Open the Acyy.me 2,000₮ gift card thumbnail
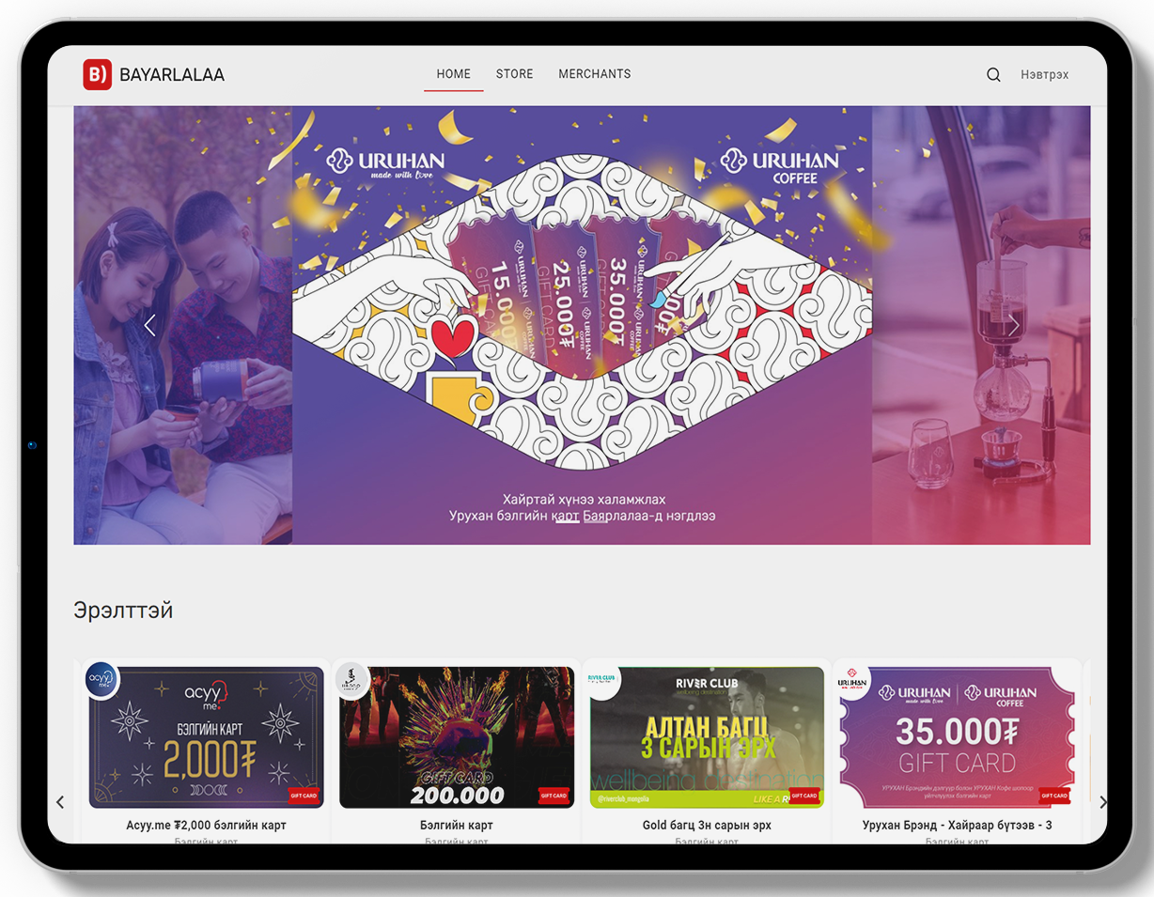The width and height of the screenshot is (1154, 897). (206, 738)
